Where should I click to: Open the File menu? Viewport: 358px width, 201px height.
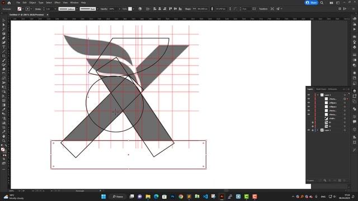(x=18, y=3)
